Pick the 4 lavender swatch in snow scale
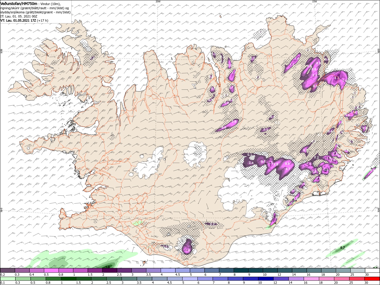Viewport: 380px width, 285px height. pos(167,270)
